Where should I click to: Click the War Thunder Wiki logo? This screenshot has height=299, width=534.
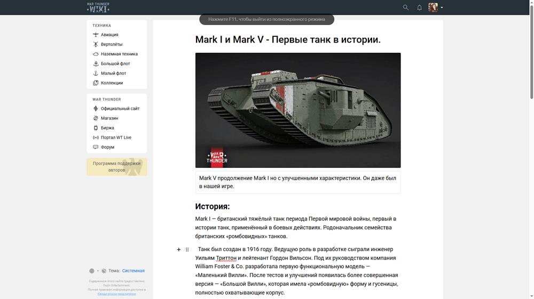click(98, 7)
